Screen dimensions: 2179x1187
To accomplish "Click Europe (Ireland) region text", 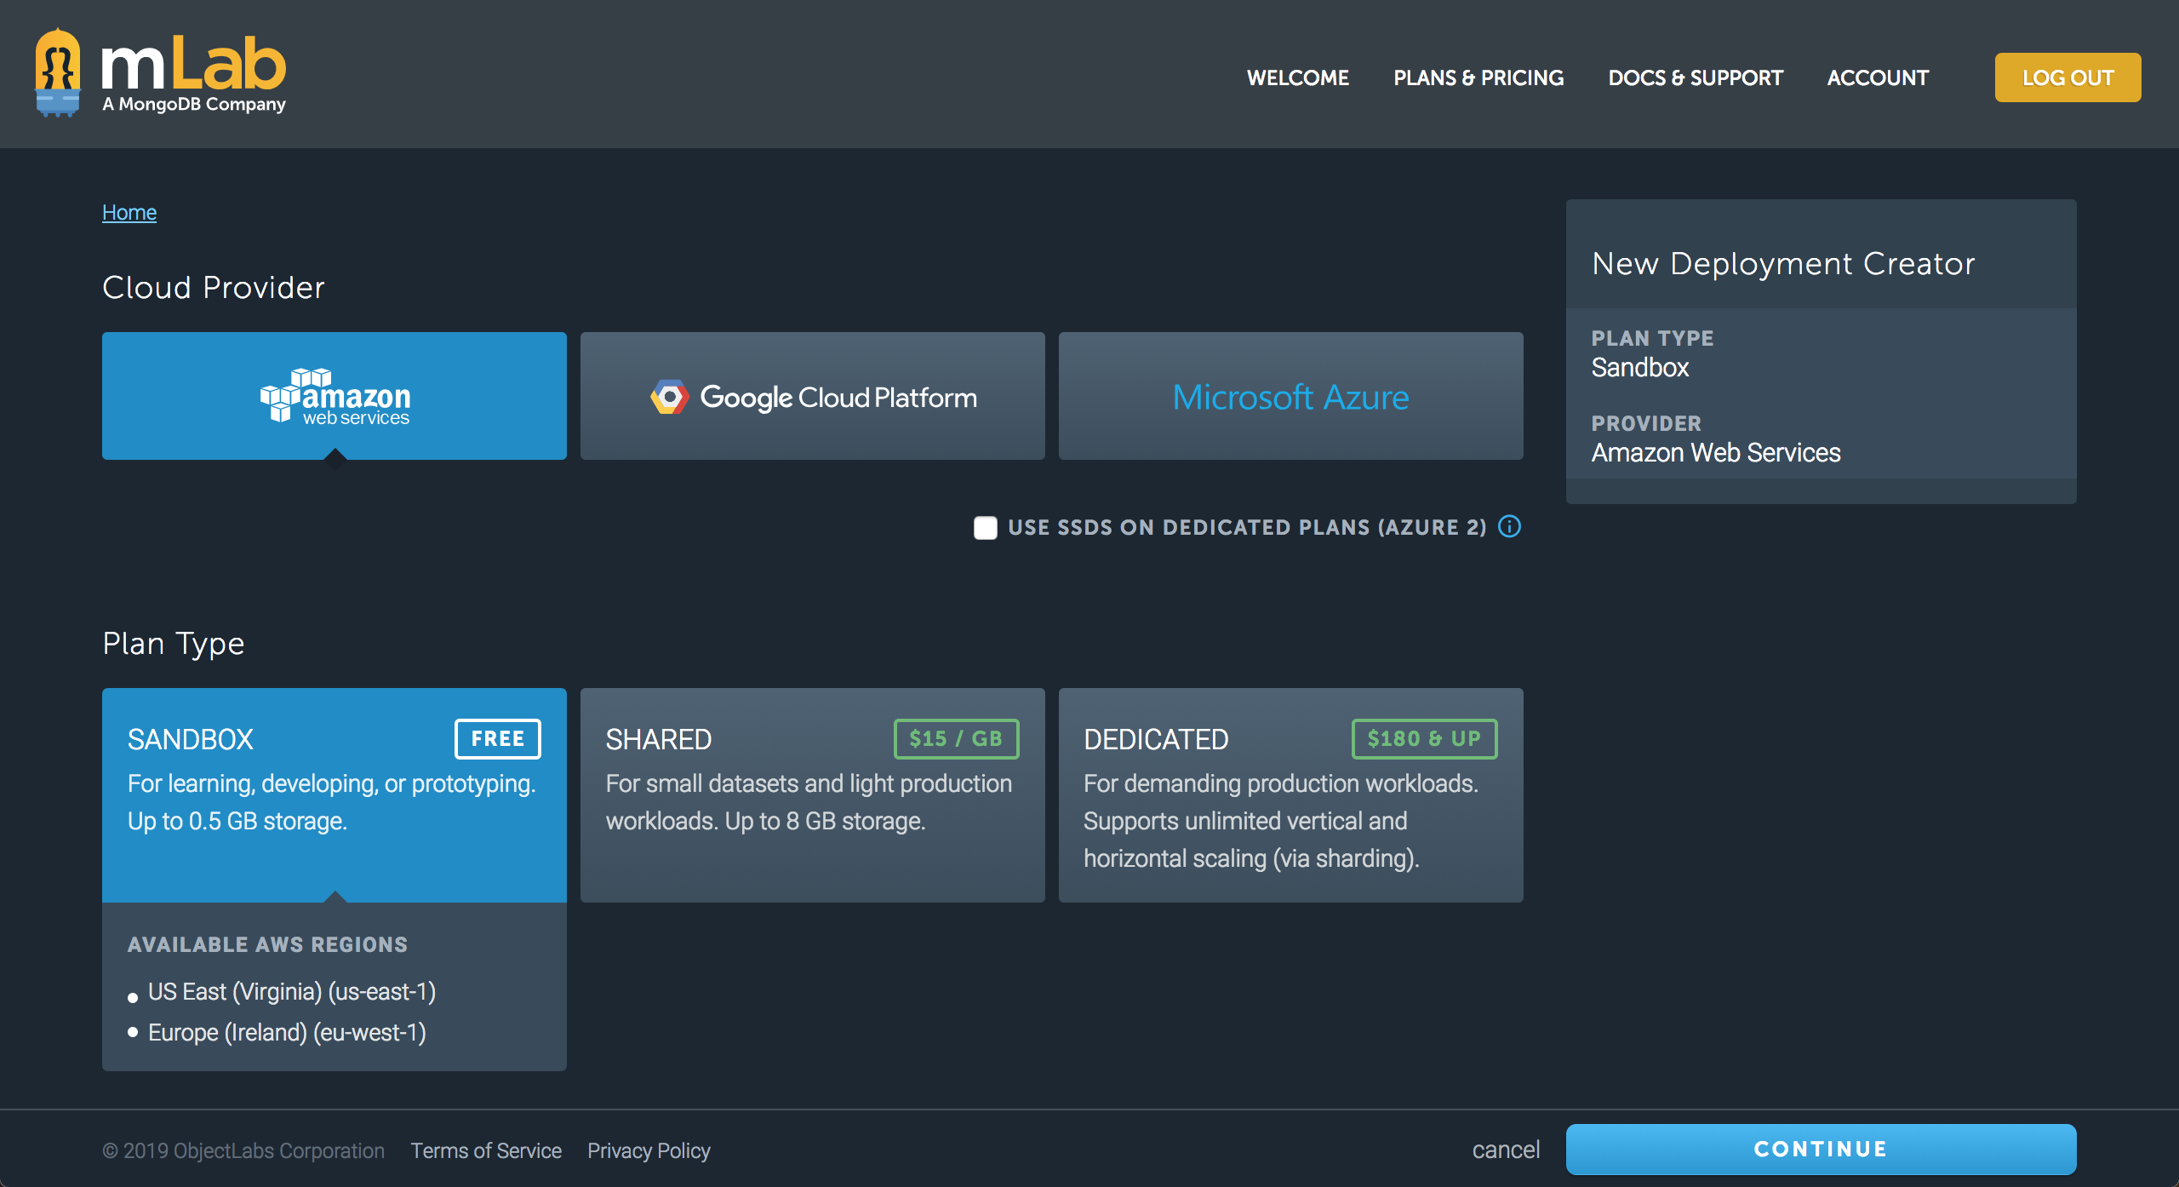I will point(287,1032).
